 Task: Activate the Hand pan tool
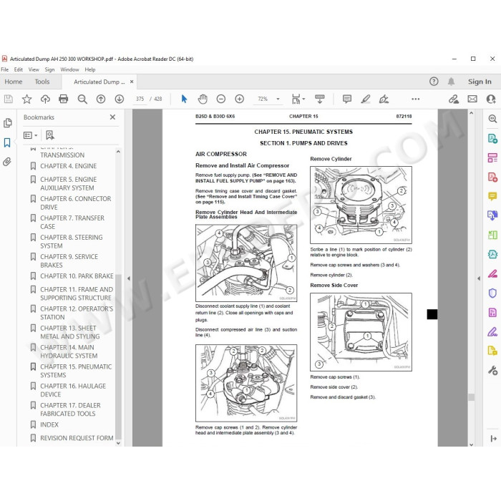tap(203, 99)
